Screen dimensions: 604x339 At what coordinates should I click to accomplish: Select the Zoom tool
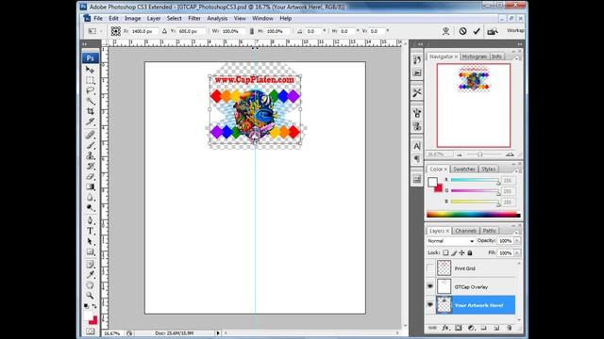coord(91,296)
